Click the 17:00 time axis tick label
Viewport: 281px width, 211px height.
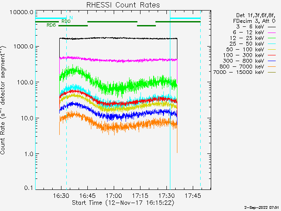(114, 196)
